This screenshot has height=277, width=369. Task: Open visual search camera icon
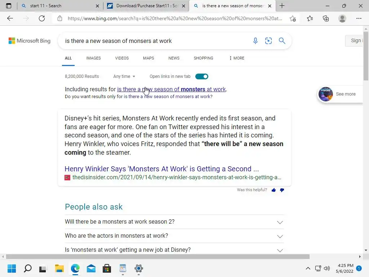pos(268,41)
